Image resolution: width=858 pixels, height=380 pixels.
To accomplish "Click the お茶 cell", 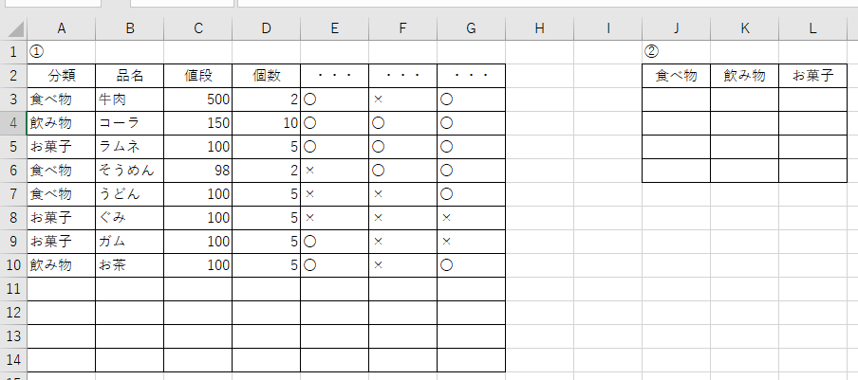I will coord(129,264).
